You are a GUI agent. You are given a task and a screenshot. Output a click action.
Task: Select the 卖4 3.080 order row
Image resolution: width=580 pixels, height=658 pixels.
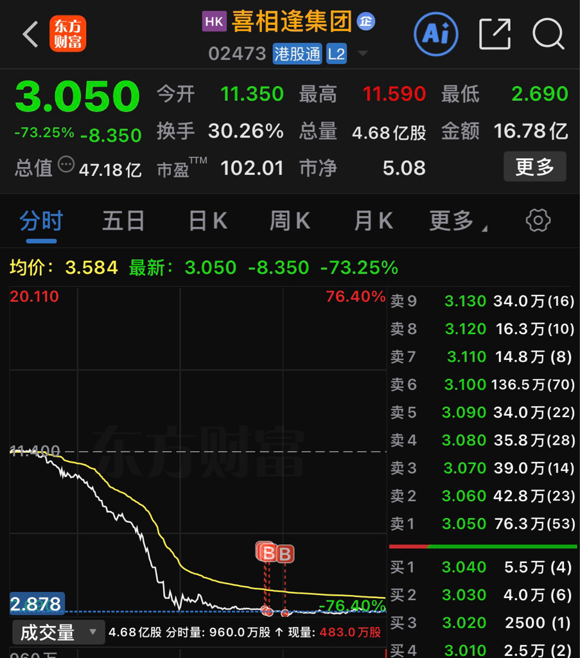coord(482,440)
